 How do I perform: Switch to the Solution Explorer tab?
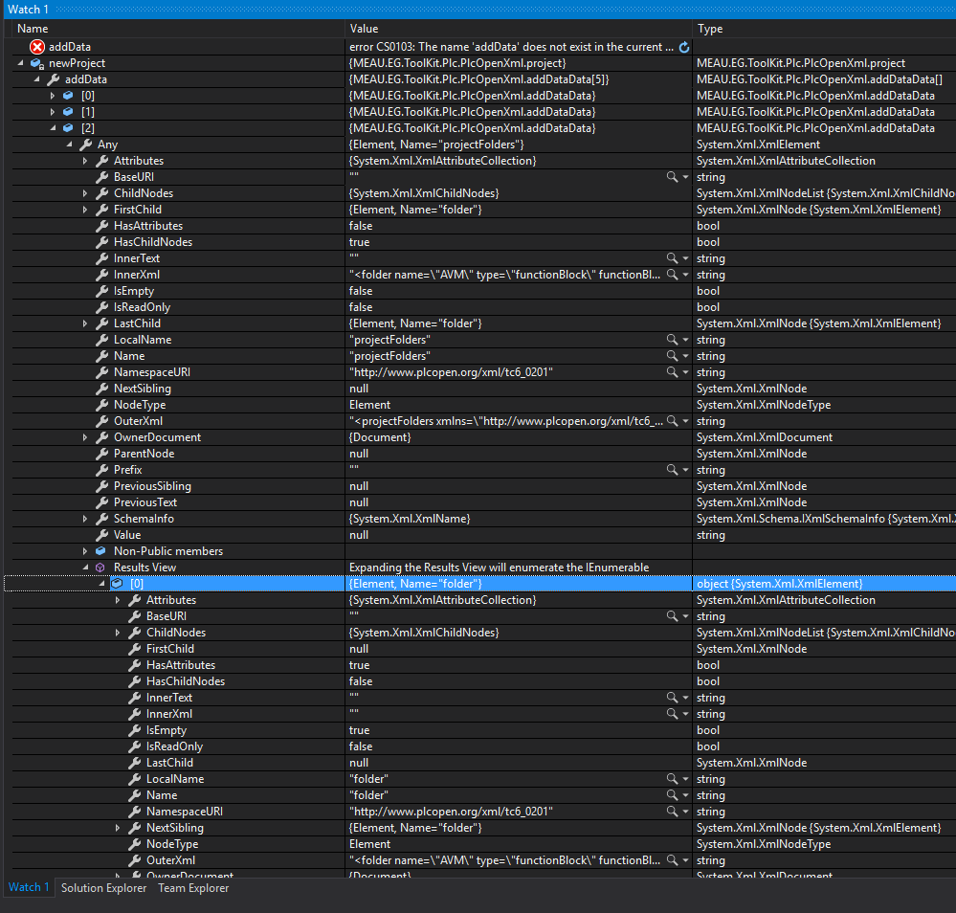(x=103, y=888)
